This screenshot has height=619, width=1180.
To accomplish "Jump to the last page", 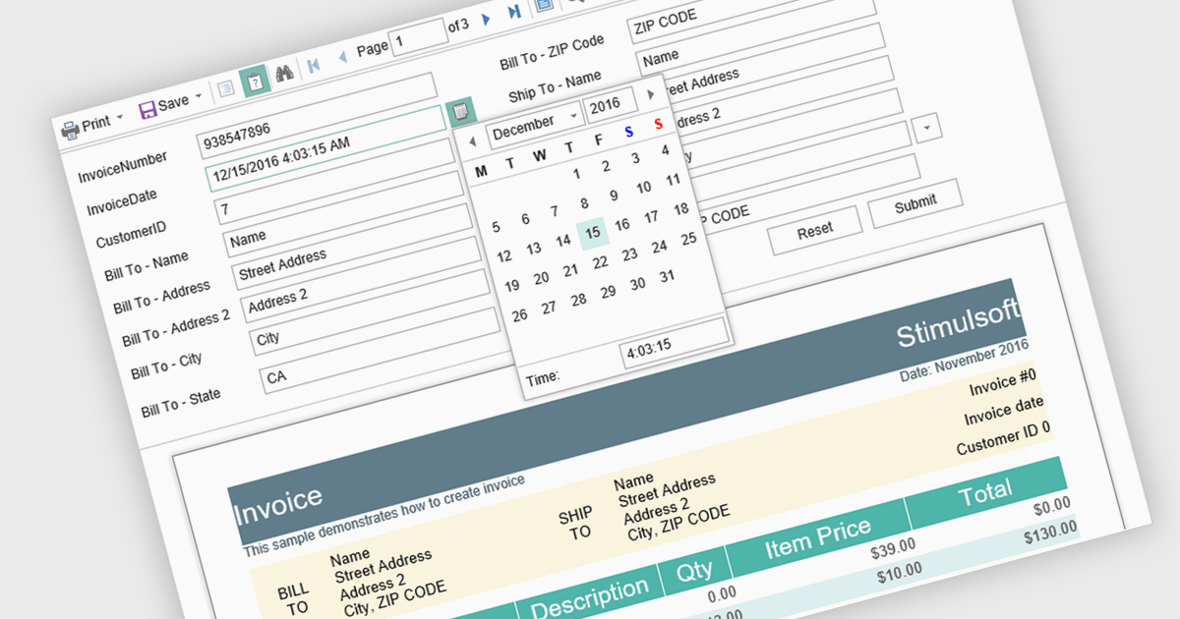I will coord(514,12).
